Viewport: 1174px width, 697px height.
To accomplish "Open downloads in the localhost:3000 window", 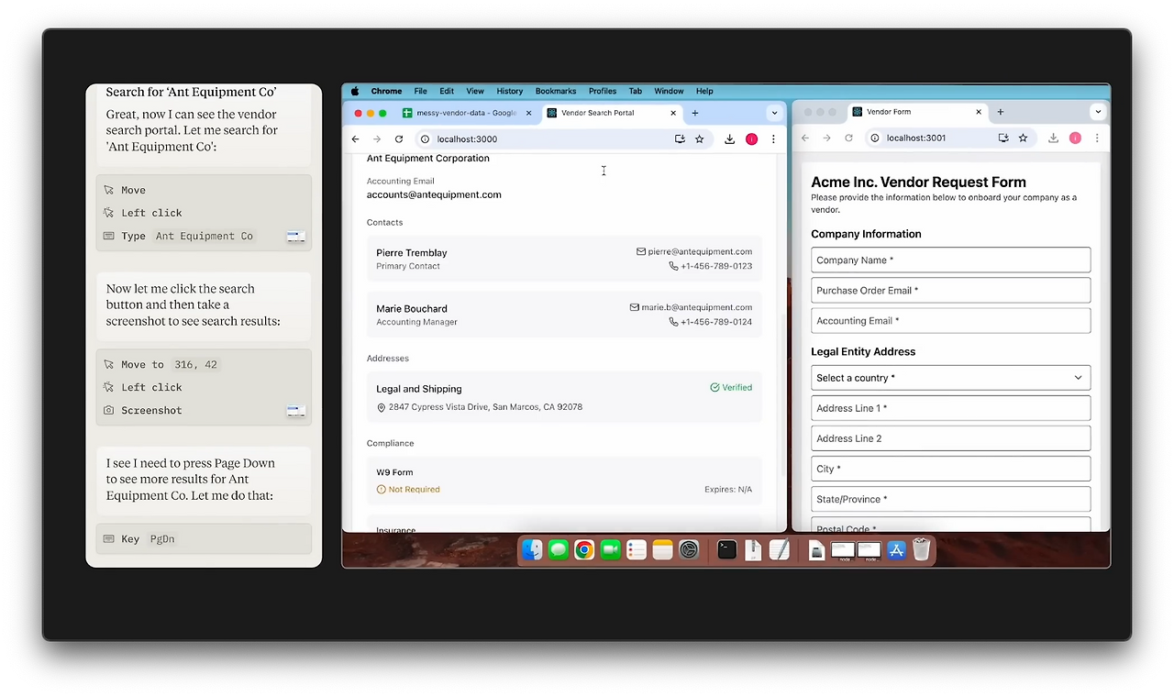I will tap(729, 139).
